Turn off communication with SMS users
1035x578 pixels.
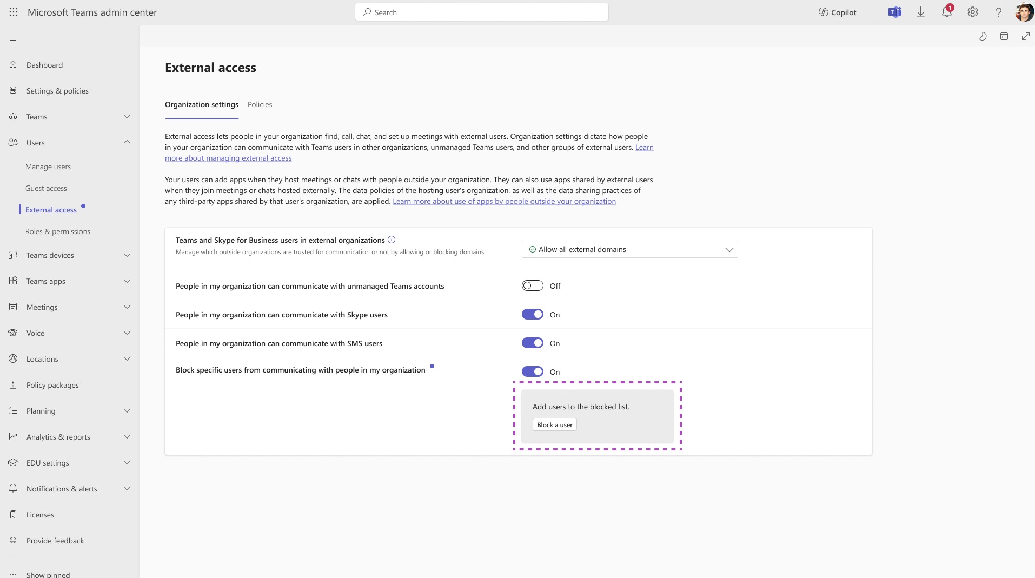pyautogui.click(x=533, y=343)
